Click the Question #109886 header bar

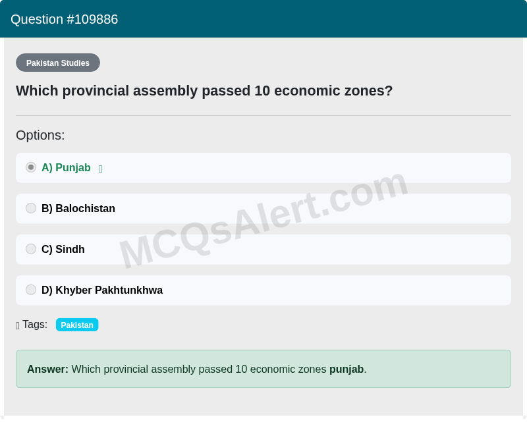point(263,19)
